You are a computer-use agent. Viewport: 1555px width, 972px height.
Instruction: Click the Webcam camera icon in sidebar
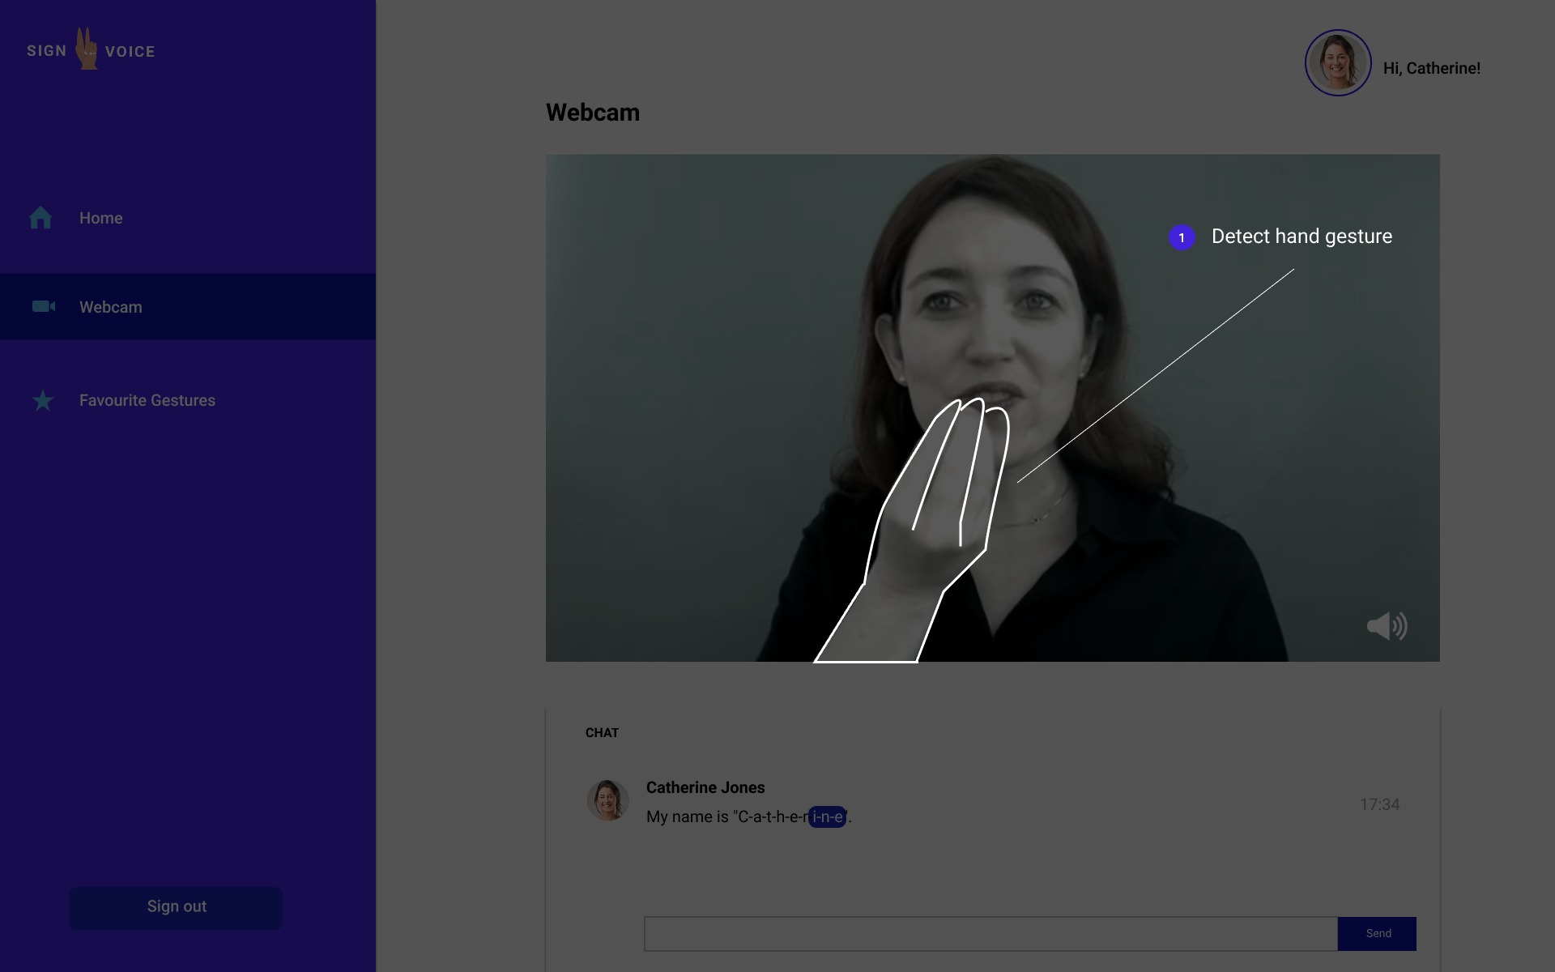click(x=43, y=306)
